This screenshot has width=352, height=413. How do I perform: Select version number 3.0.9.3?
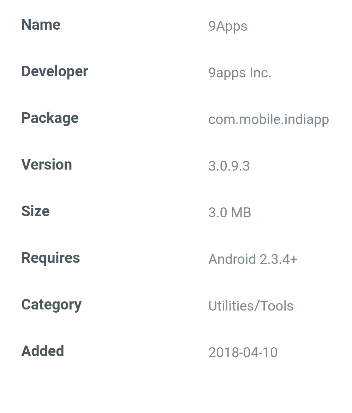click(x=229, y=166)
